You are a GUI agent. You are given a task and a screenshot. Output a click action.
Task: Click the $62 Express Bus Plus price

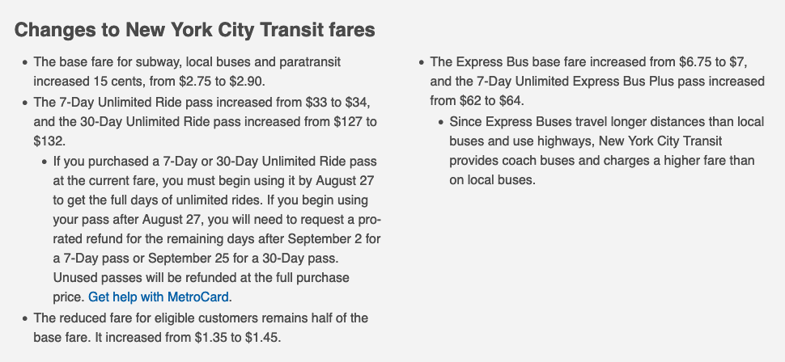click(470, 101)
